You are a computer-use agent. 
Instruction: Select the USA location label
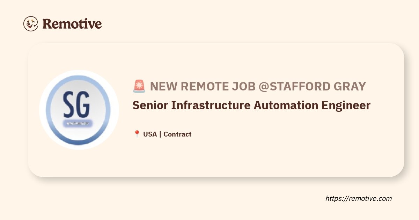pyautogui.click(x=150, y=134)
